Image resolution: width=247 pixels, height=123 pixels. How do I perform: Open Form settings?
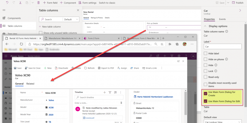click(87, 3)
